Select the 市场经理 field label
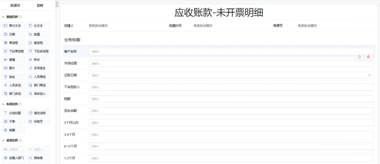This screenshot has height=164, width=380. pos(71,63)
